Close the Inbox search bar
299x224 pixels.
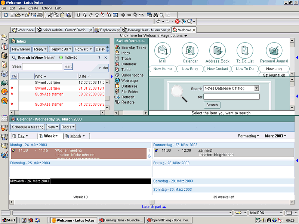106,57
